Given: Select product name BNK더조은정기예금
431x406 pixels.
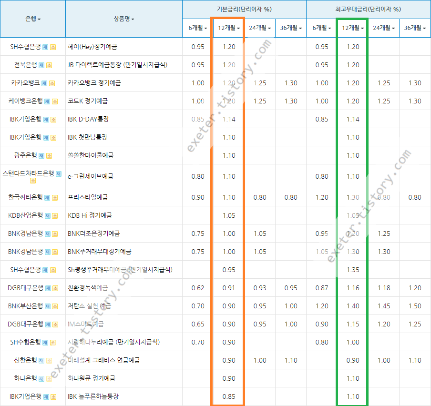Looking at the screenshot, I should point(94,233).
